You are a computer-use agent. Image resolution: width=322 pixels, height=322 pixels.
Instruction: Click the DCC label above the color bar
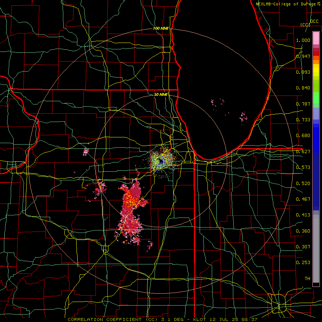point(314,21)
